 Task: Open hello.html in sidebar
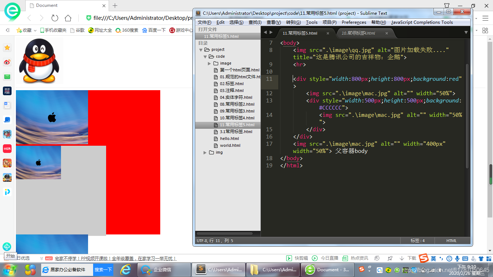(x=230, y=138)
